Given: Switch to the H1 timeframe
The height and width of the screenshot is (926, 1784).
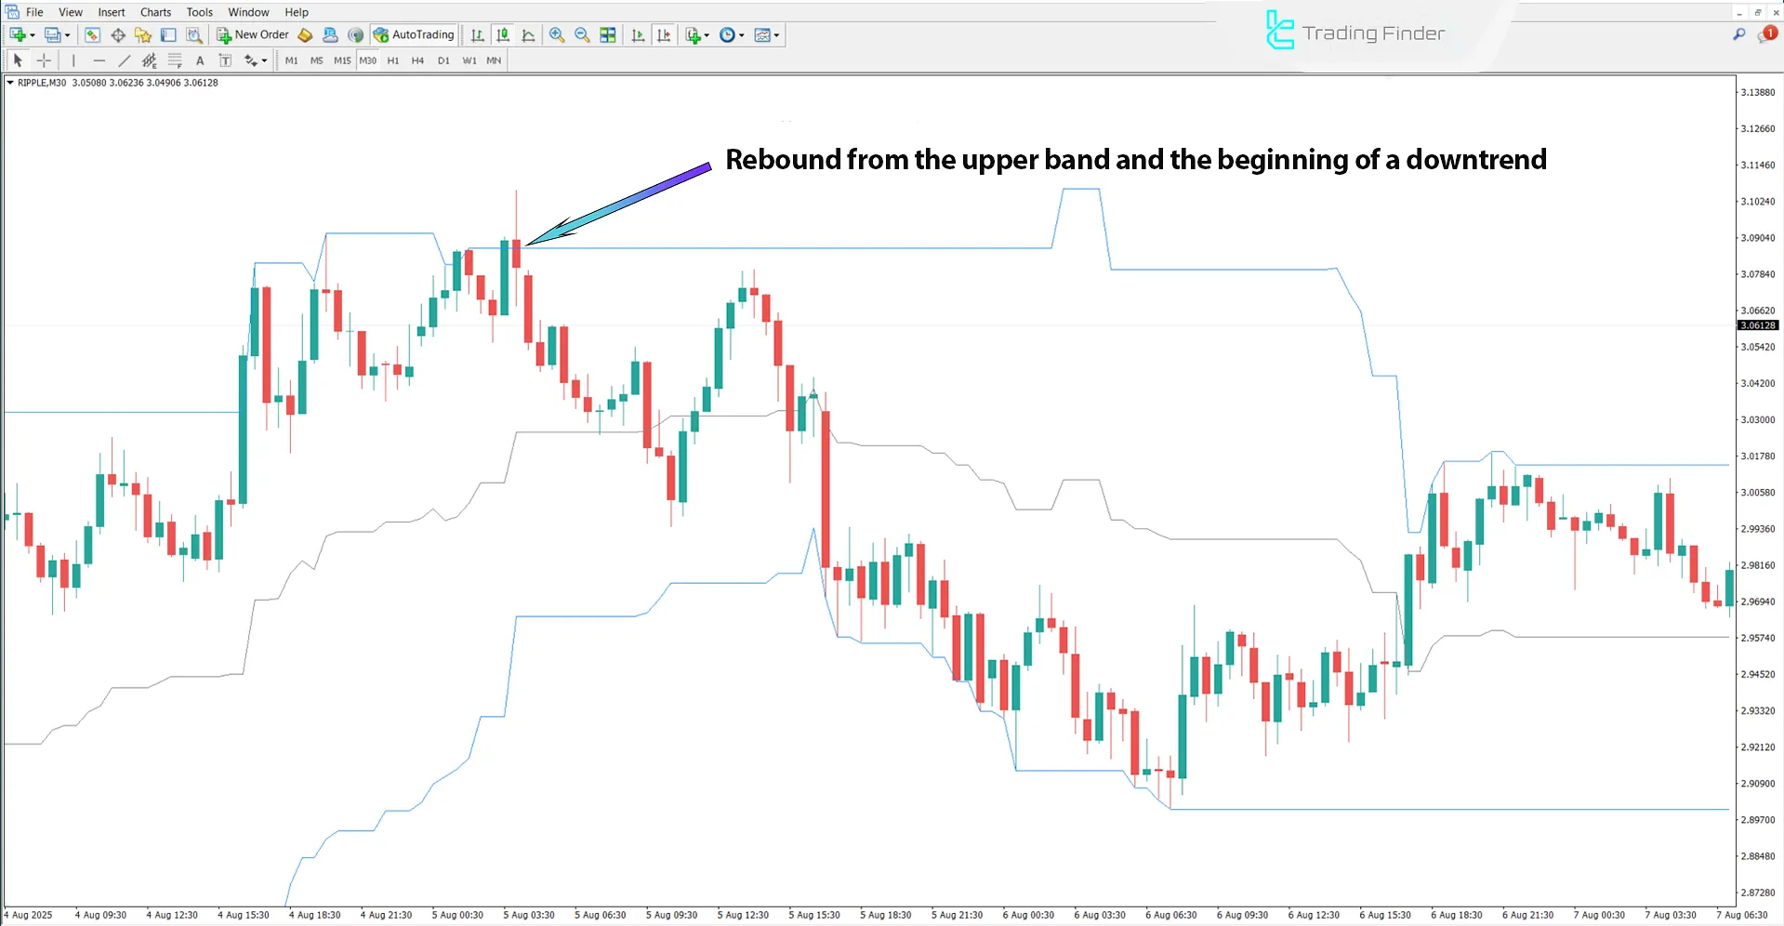Looking at the screenshot, I should 392,60.
